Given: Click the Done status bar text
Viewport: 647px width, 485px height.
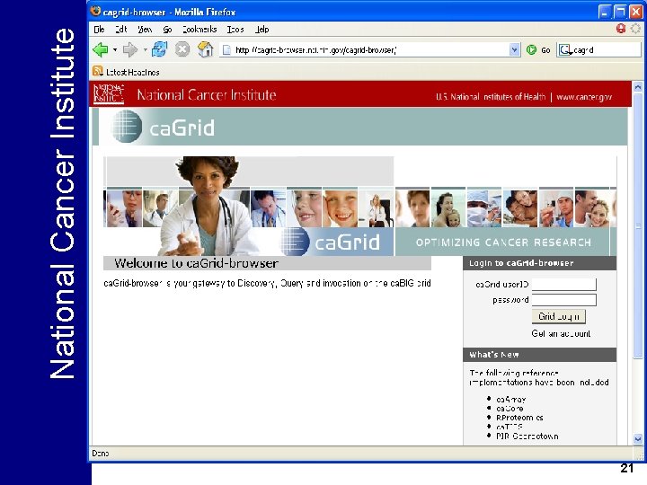Looking at the screenshot, I should click(x=101, y=454).
